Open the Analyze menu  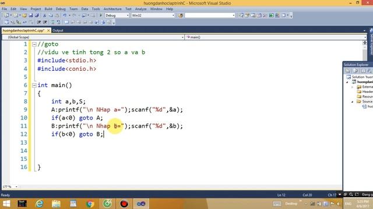[141, 9]
